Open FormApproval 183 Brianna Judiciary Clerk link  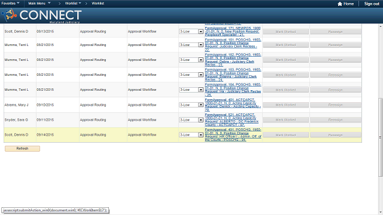pyautogui.click(x=233, y=75)
